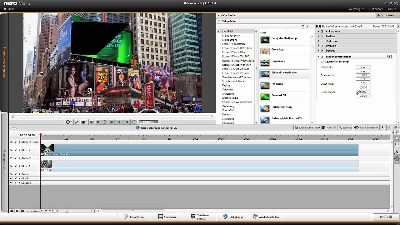Expand the Deckkraft property group
The height and width of the screenshot is (225, 400).
319,51
